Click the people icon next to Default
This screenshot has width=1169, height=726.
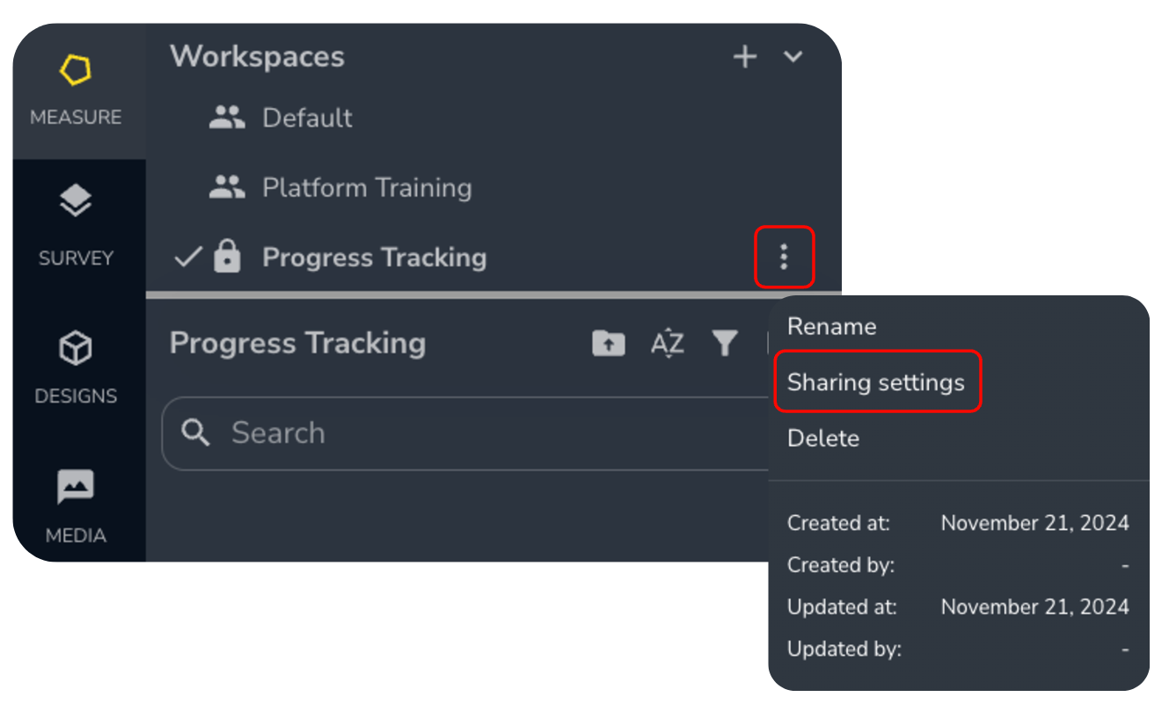point(227,117)
